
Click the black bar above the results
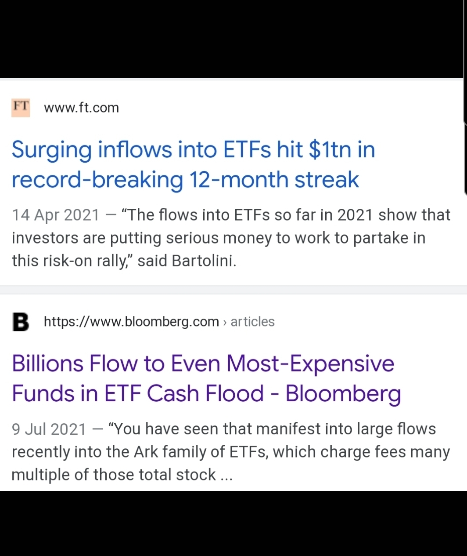(x=233, y=39)
